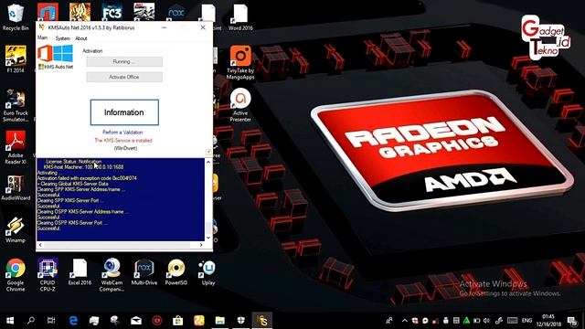The image size is (585, 329).
Task: Open the taskbar clock and date
Action: [548, 321]
